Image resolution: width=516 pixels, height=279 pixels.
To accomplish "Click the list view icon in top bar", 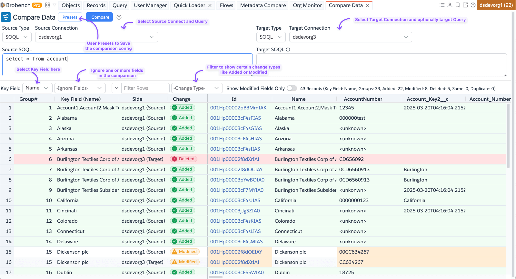I will click(442, 5).
